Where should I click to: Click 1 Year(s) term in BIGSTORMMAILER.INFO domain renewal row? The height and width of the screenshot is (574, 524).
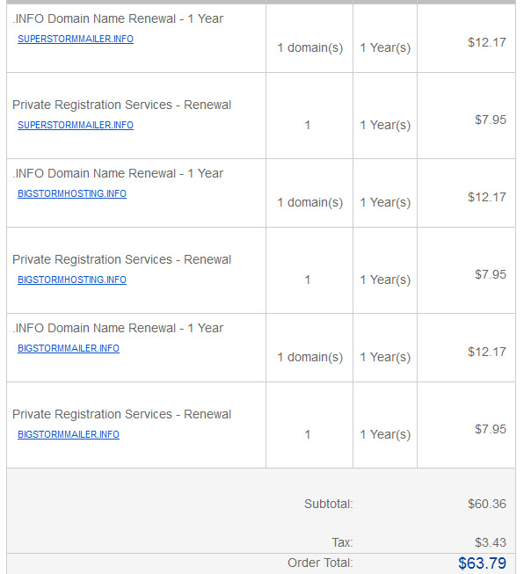[x=385, y=357]
